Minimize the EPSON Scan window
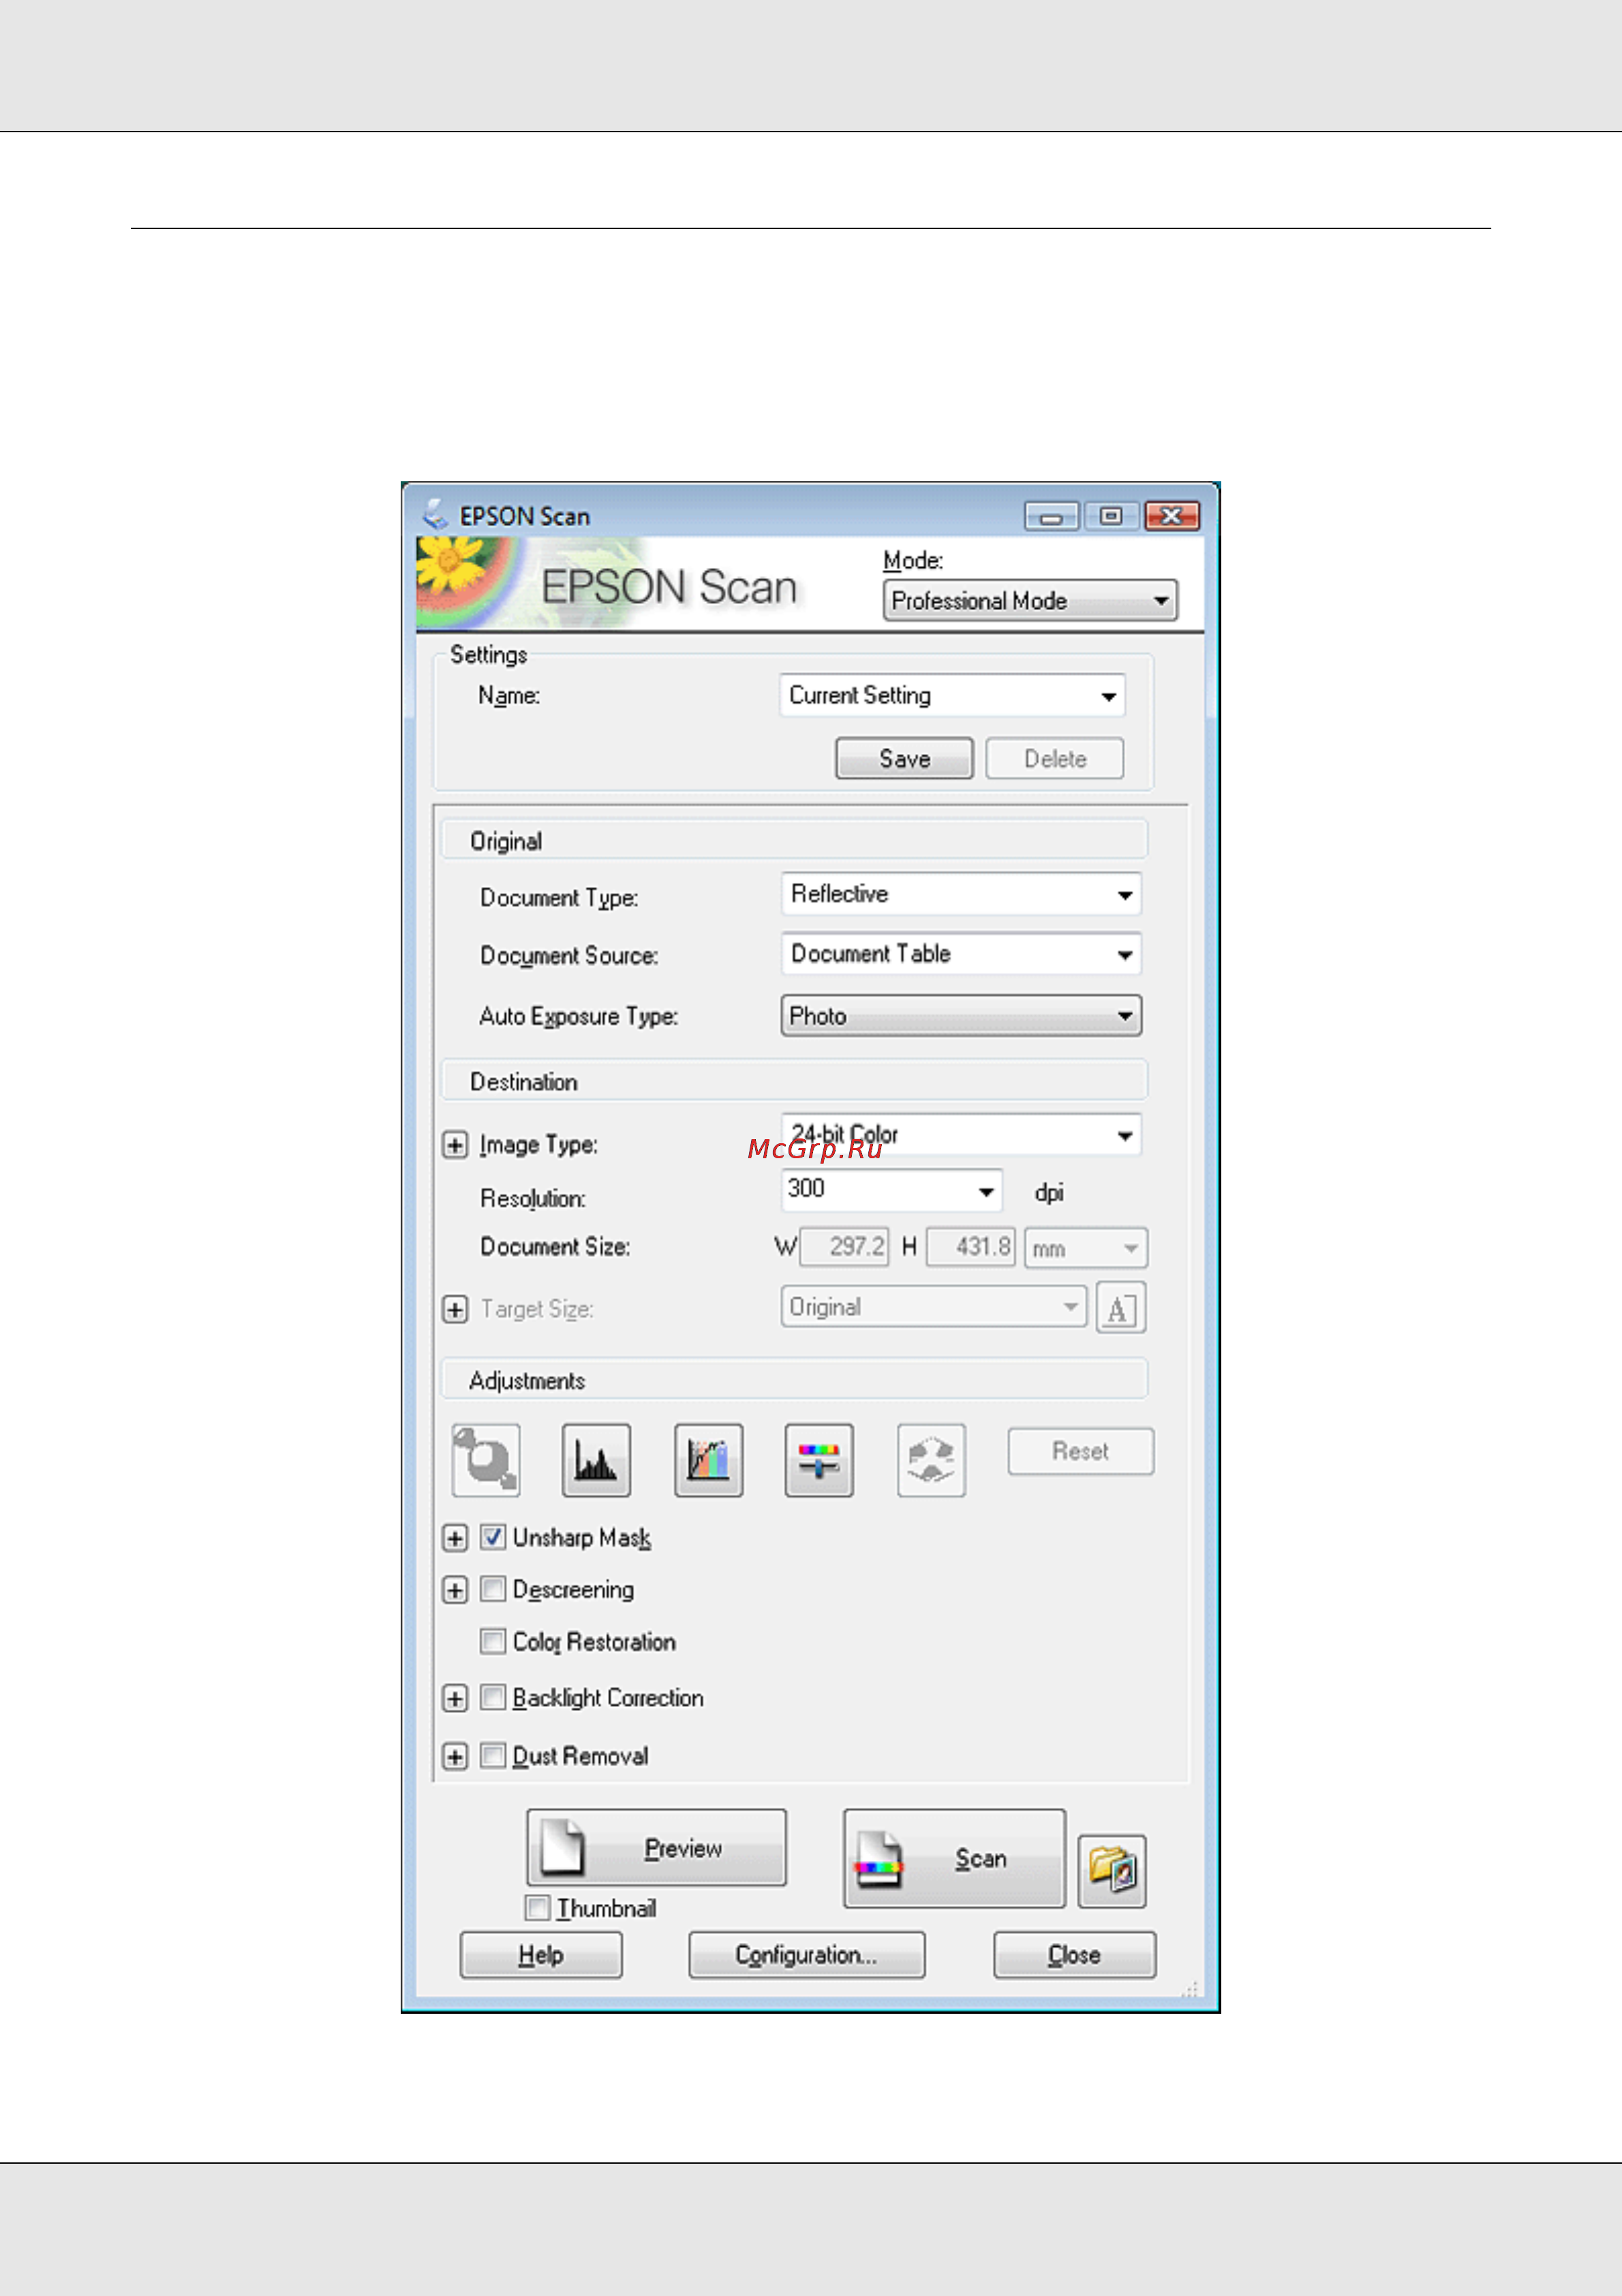This screenshot has height=2296, width=1622. [x=1052, y=516]
